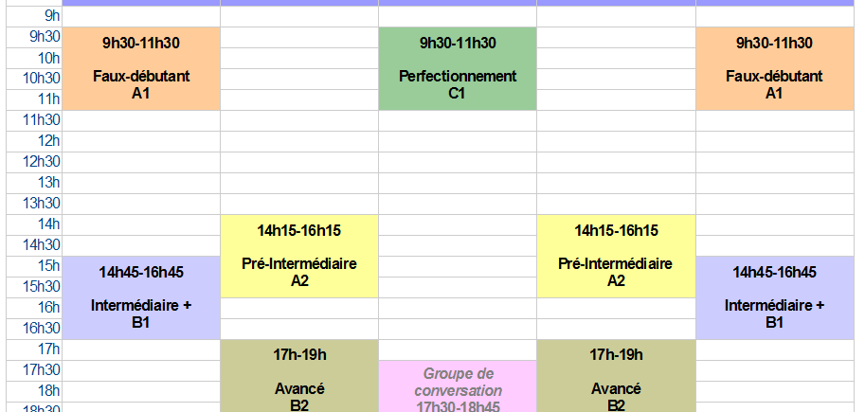This screenshot has height=412, width=865.
Task: Select the 18h time row label
Action: pyautogui.click(x=48, y=391)
